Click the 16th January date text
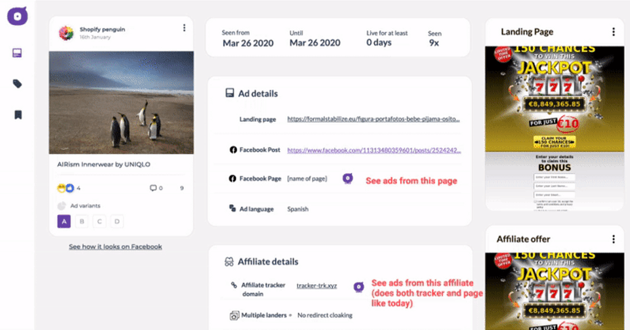Screen dimensions: 630x330 [x=94, y=37]
